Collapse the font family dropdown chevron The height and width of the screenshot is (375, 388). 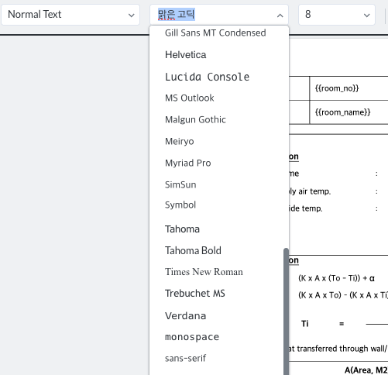280,15
